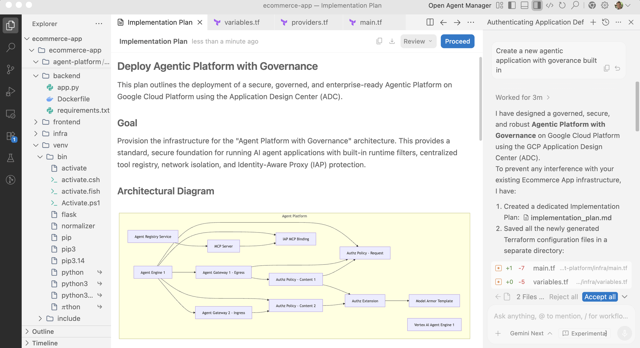Customize layout icon in title bar
Image resolution: width=640 pixels, height=348 pixels.
pyautogui.click(x=499, y=6)
